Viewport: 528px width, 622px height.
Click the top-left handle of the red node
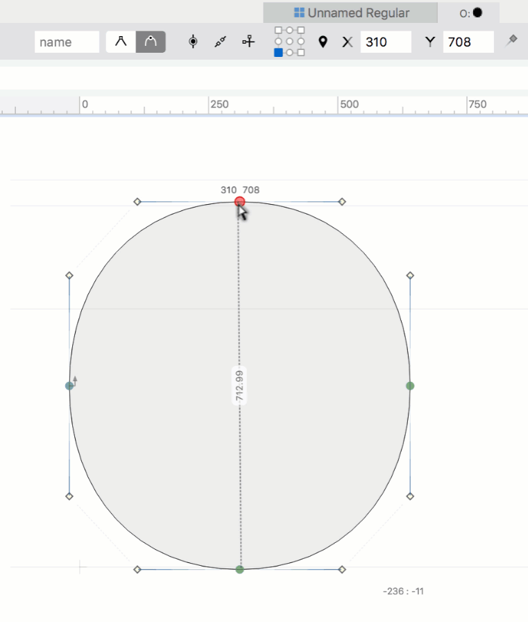[x=137, y=202]
